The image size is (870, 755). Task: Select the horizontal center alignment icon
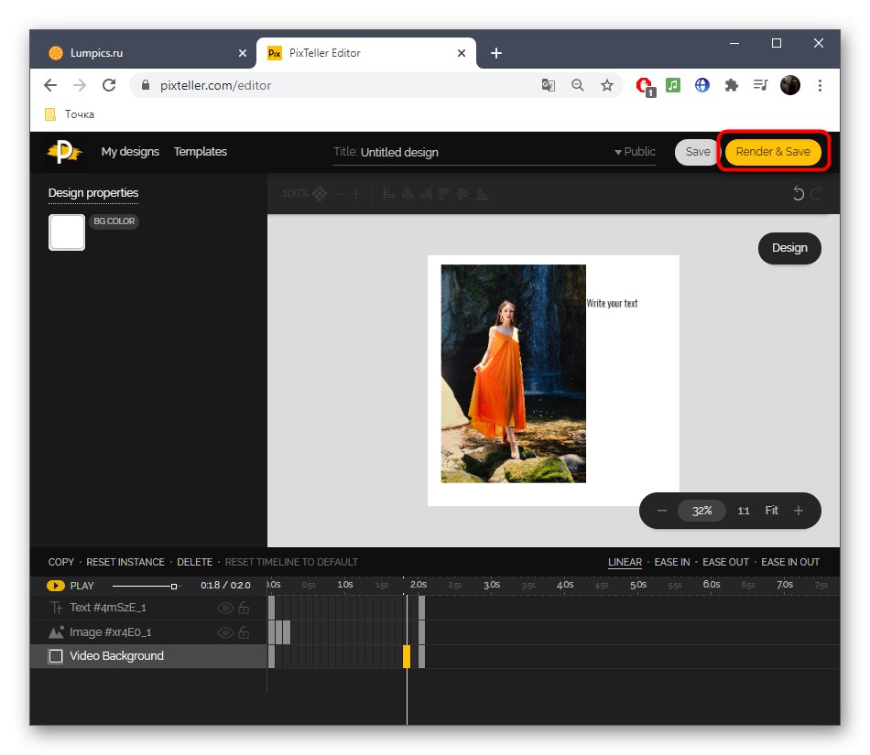click(x=408, y=194)
